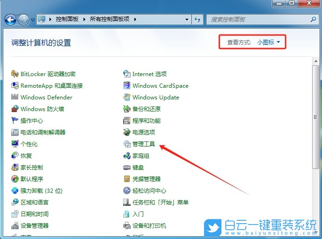Open 任务栏和「开始」菜单 icon
Viewport: 322px width, 239px height.
tap(127, 202)
